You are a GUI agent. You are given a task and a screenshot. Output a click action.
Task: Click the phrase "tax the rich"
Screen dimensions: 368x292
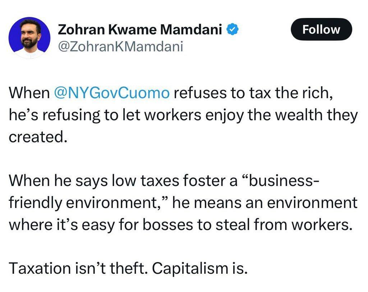point(284,93)
